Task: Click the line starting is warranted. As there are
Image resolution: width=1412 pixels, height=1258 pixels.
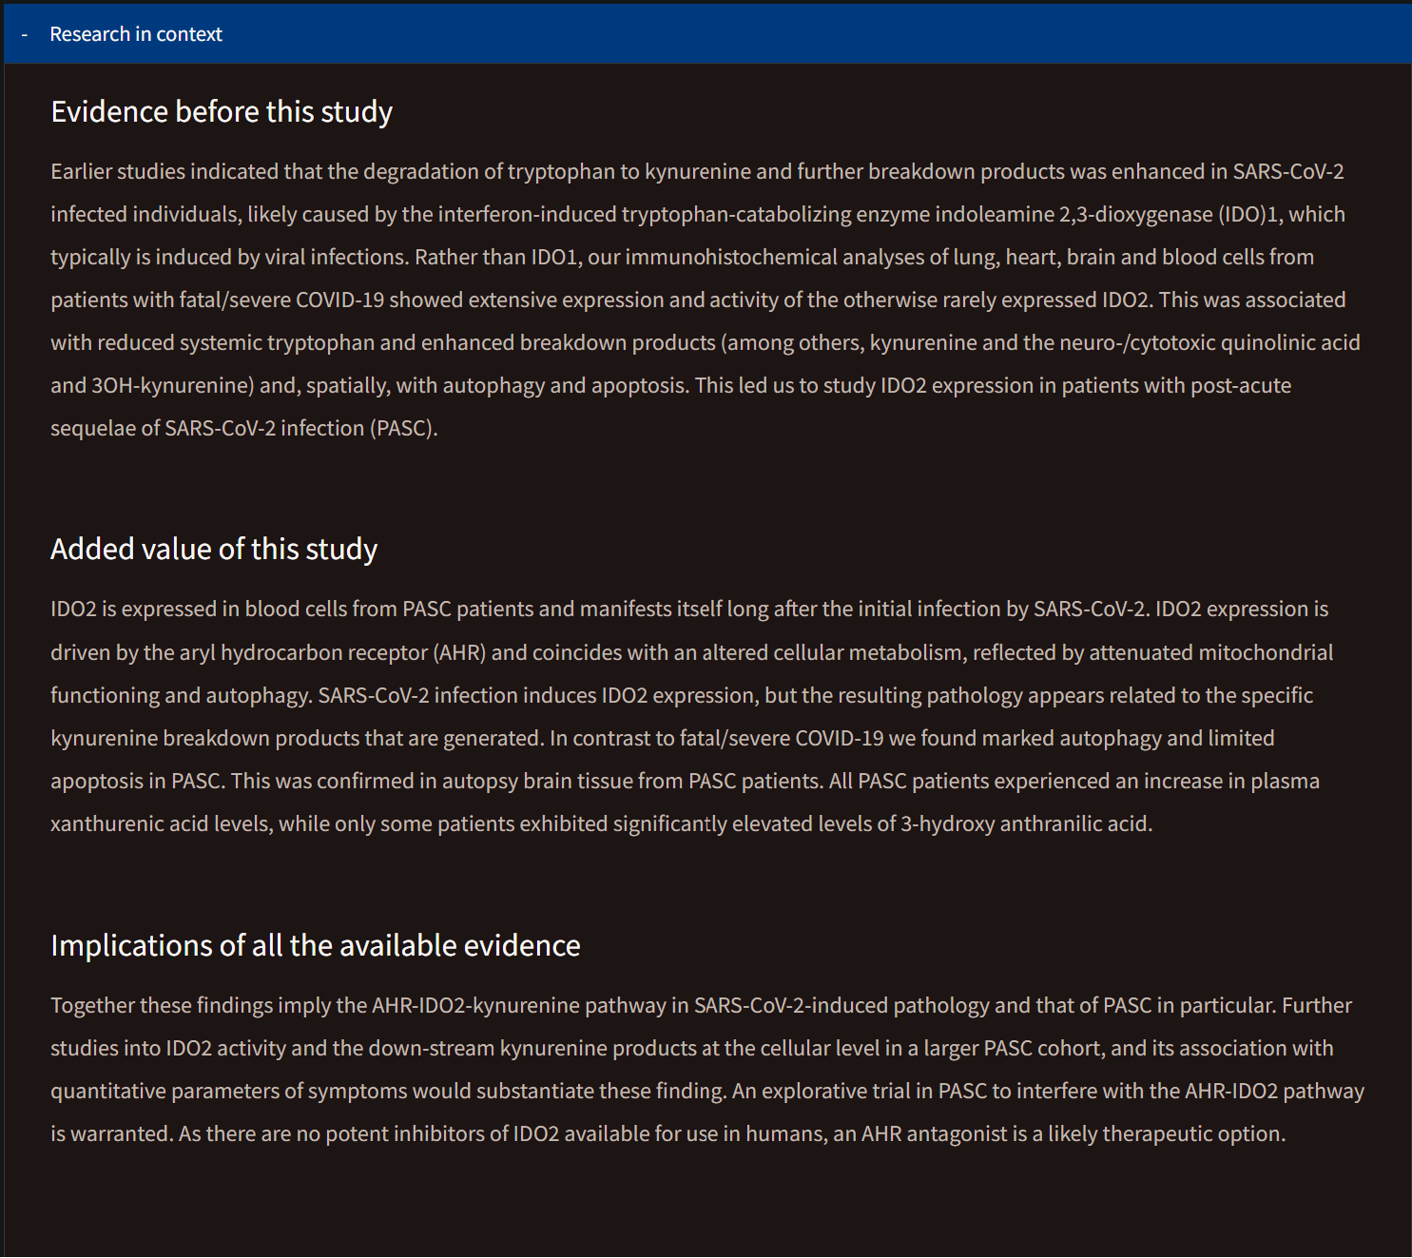Action: [x=668, y=1134]
